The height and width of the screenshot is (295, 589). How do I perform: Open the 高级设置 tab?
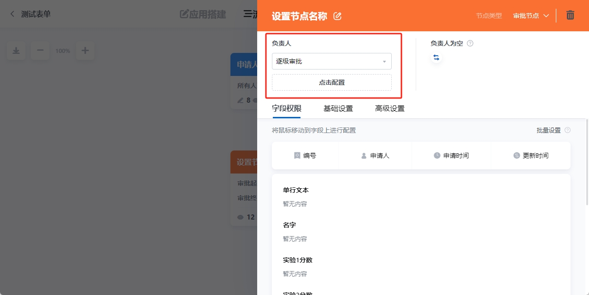pos(389,109)
